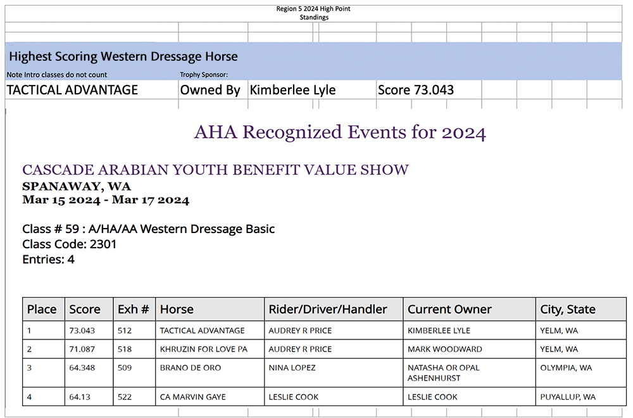Click the 'Exh #' column header
633x418 pixels.
pyautogui.click(x=134, y=309)
